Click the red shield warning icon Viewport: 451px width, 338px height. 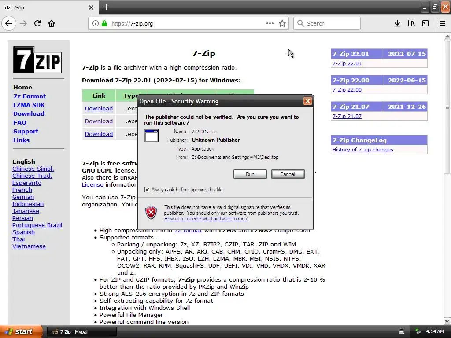point(152,213)
